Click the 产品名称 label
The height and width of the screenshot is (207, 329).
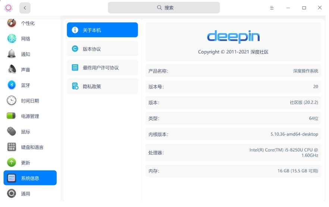(158, 71)
